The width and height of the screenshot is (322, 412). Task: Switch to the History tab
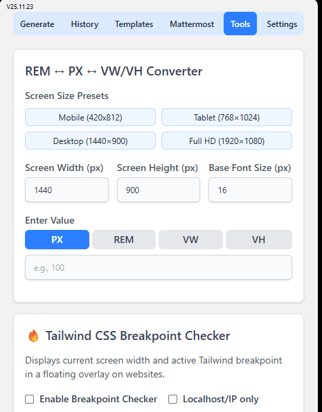coord(84,24)
